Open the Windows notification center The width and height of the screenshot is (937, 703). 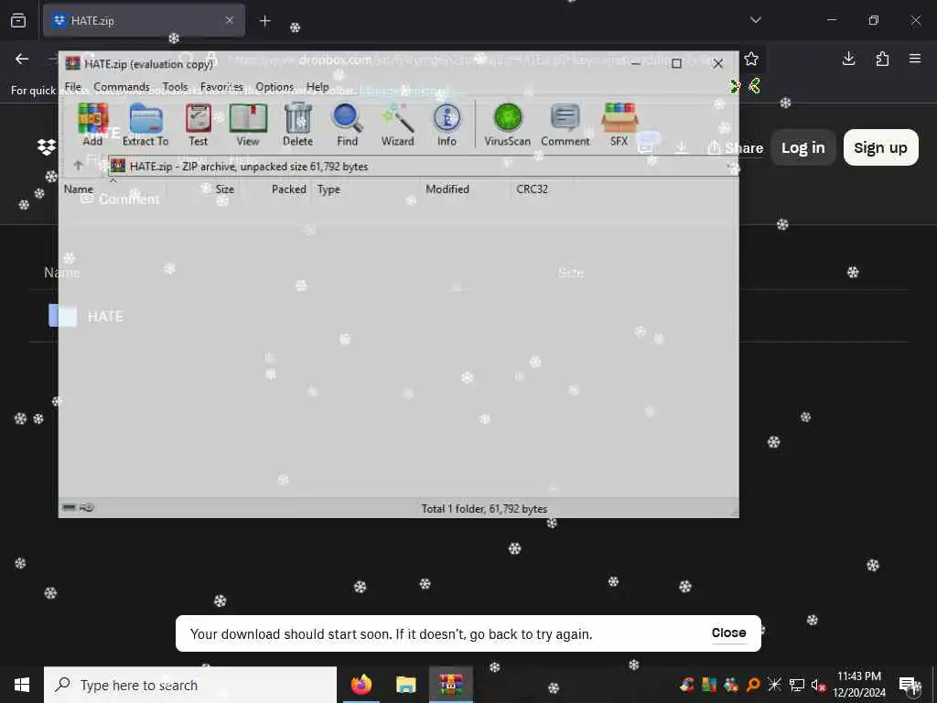pyautogui.click(x=908, y=685)
